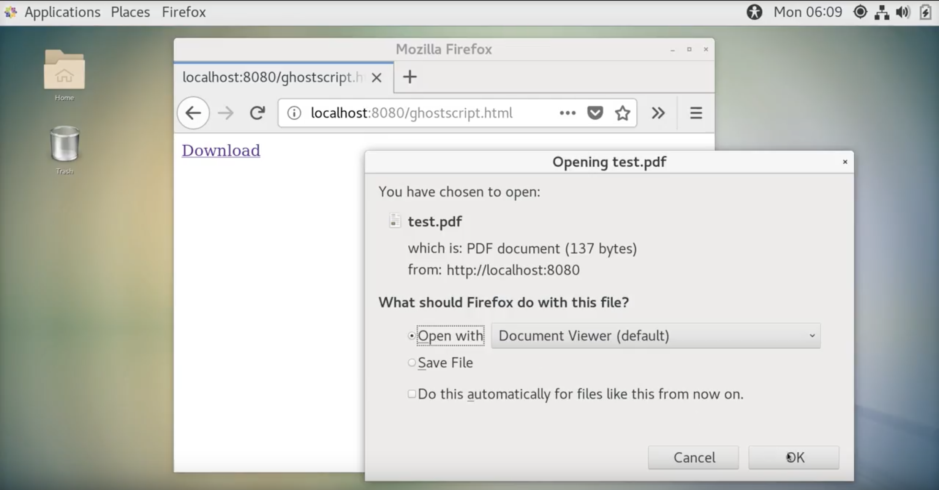This screenshot has height=490, width=939.
Task: Click the battery power icon
Action: click(x=925, y=12)
